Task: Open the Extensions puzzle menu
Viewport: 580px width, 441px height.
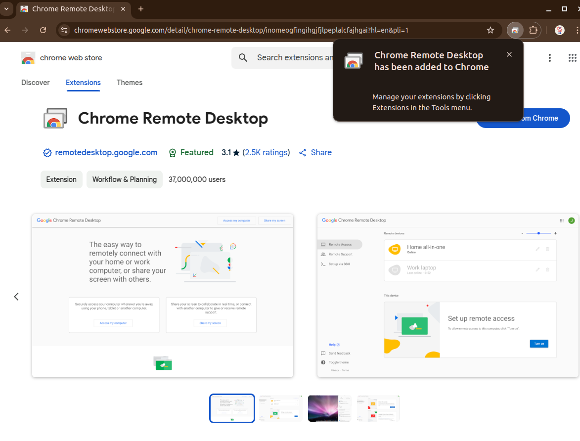Action: (x=533, y=30)
